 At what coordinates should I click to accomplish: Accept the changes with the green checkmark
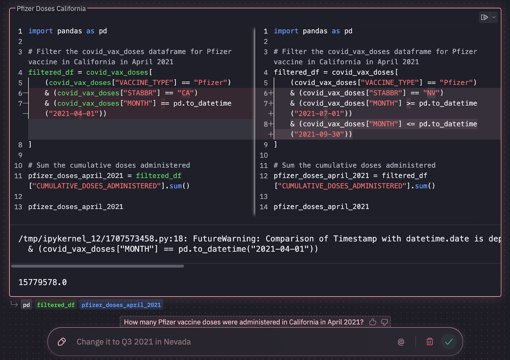449,342
